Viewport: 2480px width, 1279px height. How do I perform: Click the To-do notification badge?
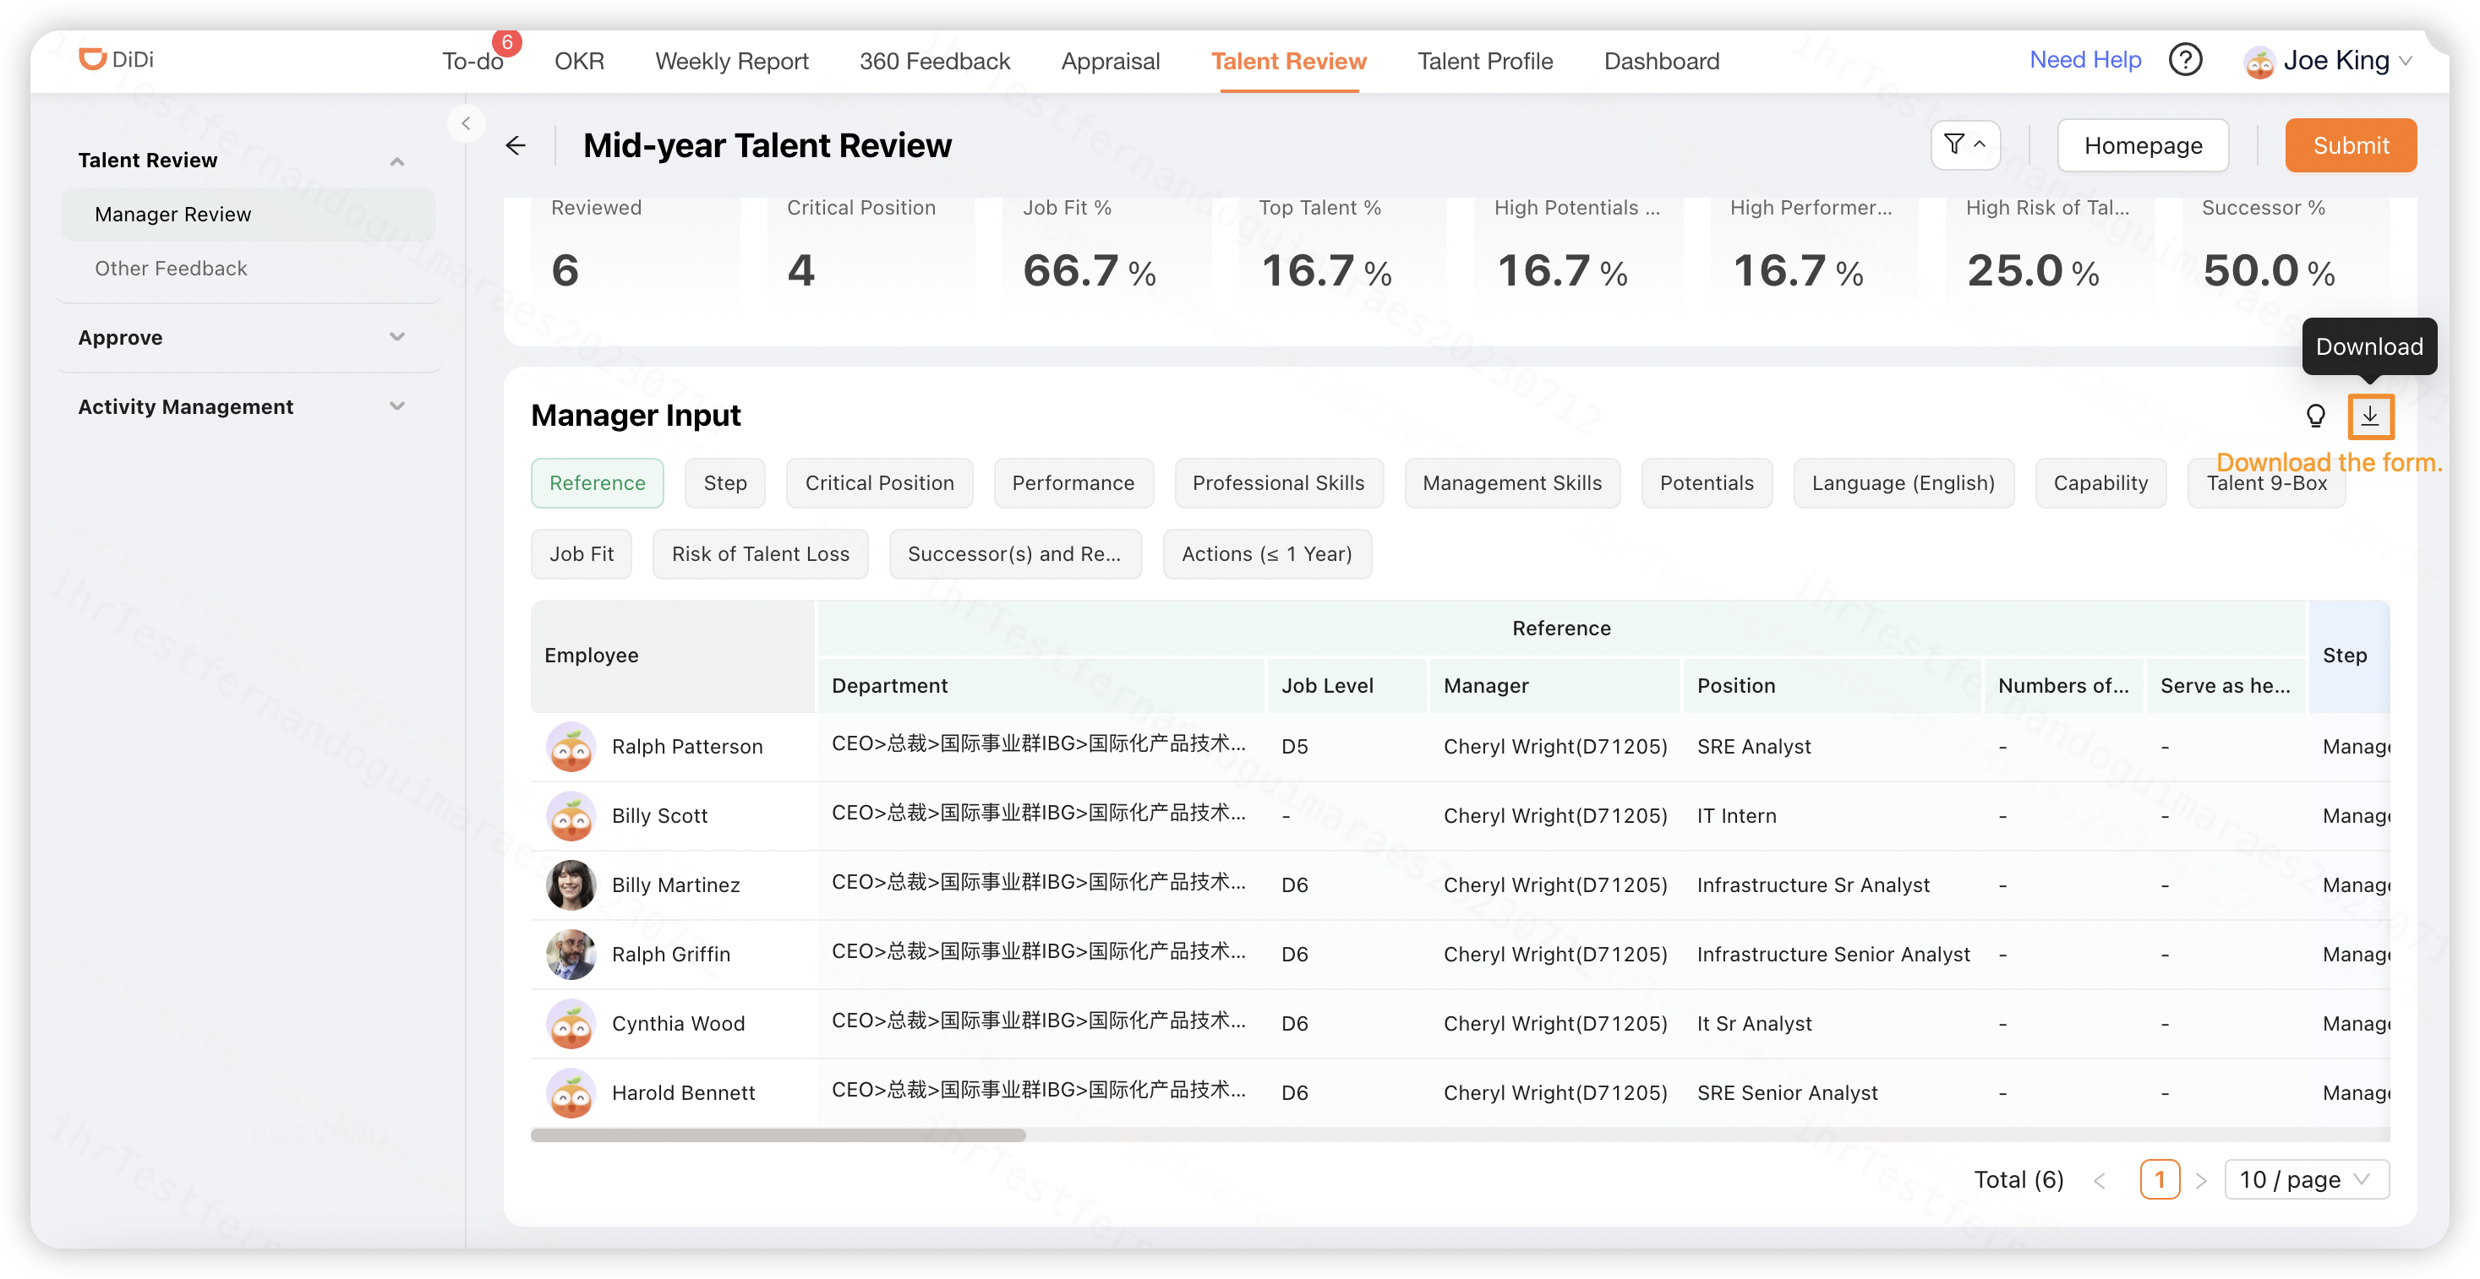[x=506, y=42]
